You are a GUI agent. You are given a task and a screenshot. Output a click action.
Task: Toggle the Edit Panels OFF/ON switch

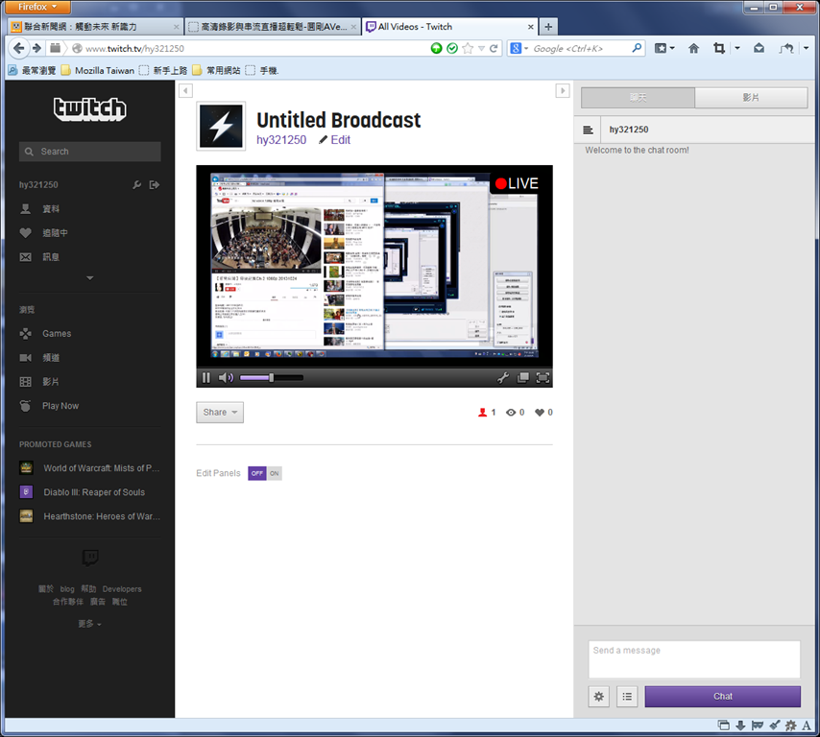[265, 473]
